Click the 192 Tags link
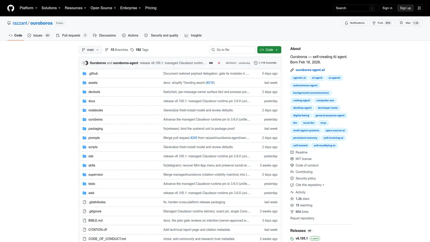Screen dimensions: 430x242 coord(139,50)
